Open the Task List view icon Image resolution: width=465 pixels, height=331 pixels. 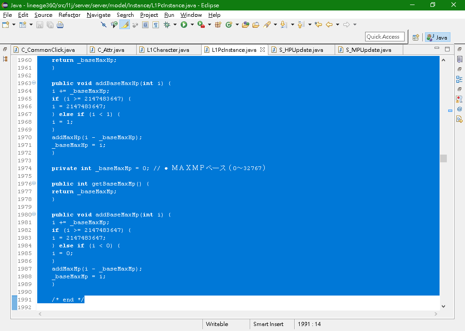tap(460, 60)
